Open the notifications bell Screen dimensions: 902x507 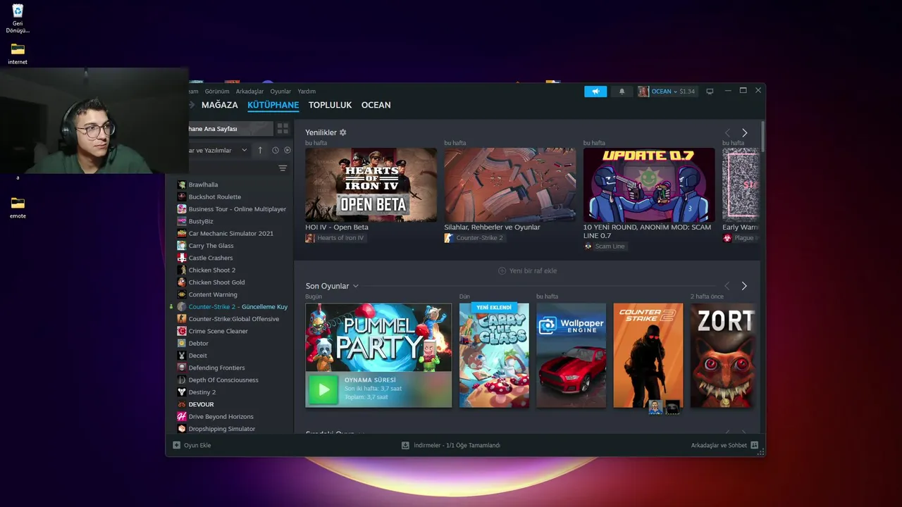coord(622,92)
